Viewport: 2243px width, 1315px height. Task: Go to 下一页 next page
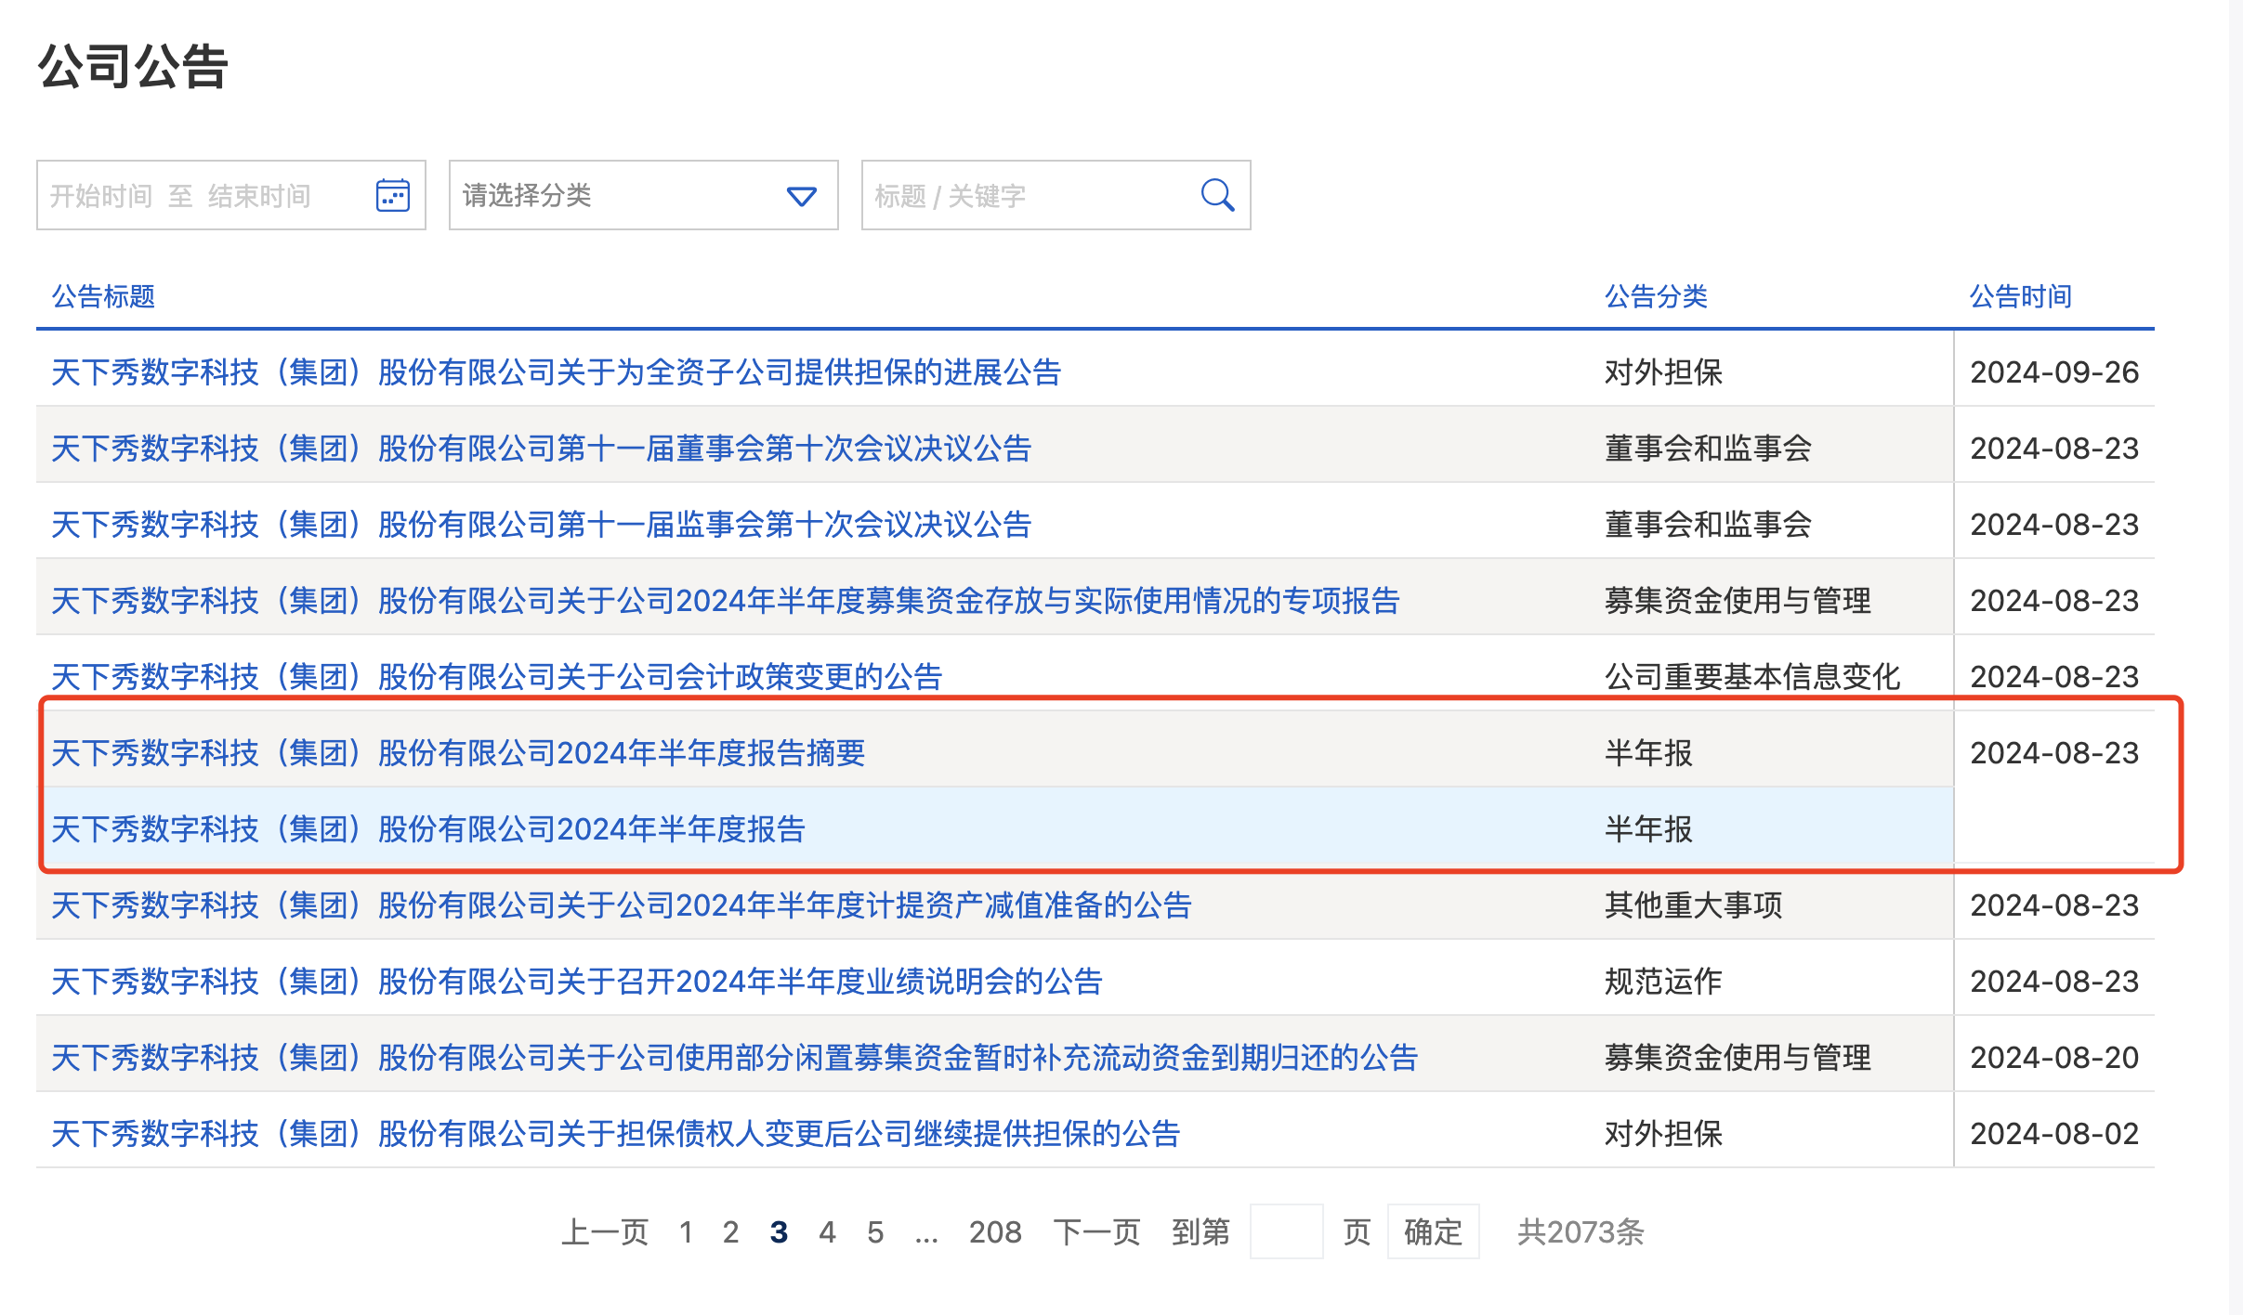(1096, 1232)
